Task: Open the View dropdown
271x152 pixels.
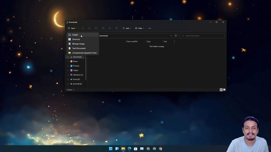Action: 139,28
